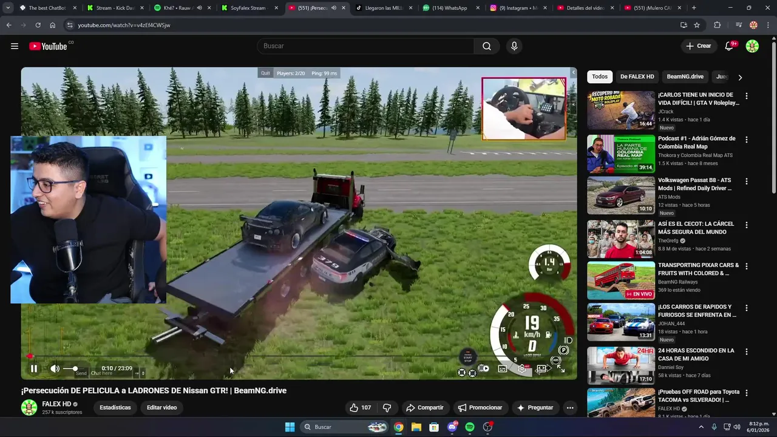Image resolution: width=777 pixels, height=437 pixels.
Task: Open File Explorer from taskbar
Action: click(x=416, y=427)
